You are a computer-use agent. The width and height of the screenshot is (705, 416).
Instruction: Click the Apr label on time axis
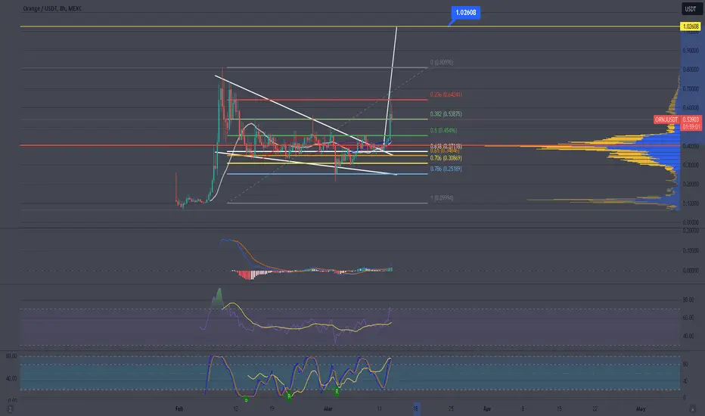click(x=486, y=408)
